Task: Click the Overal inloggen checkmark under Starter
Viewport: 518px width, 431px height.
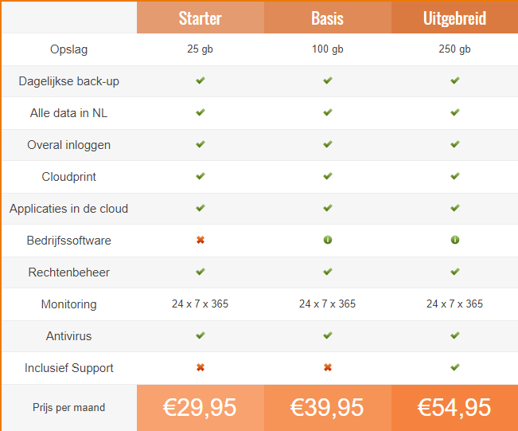Action: pyautogui.click(x=201, y=144)
